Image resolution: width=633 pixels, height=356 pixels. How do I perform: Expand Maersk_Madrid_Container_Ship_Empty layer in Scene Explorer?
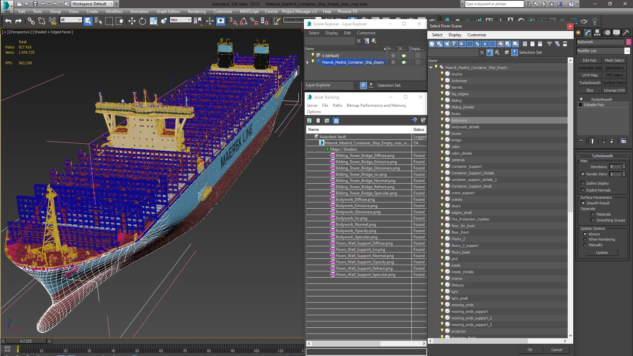(308, 62)
